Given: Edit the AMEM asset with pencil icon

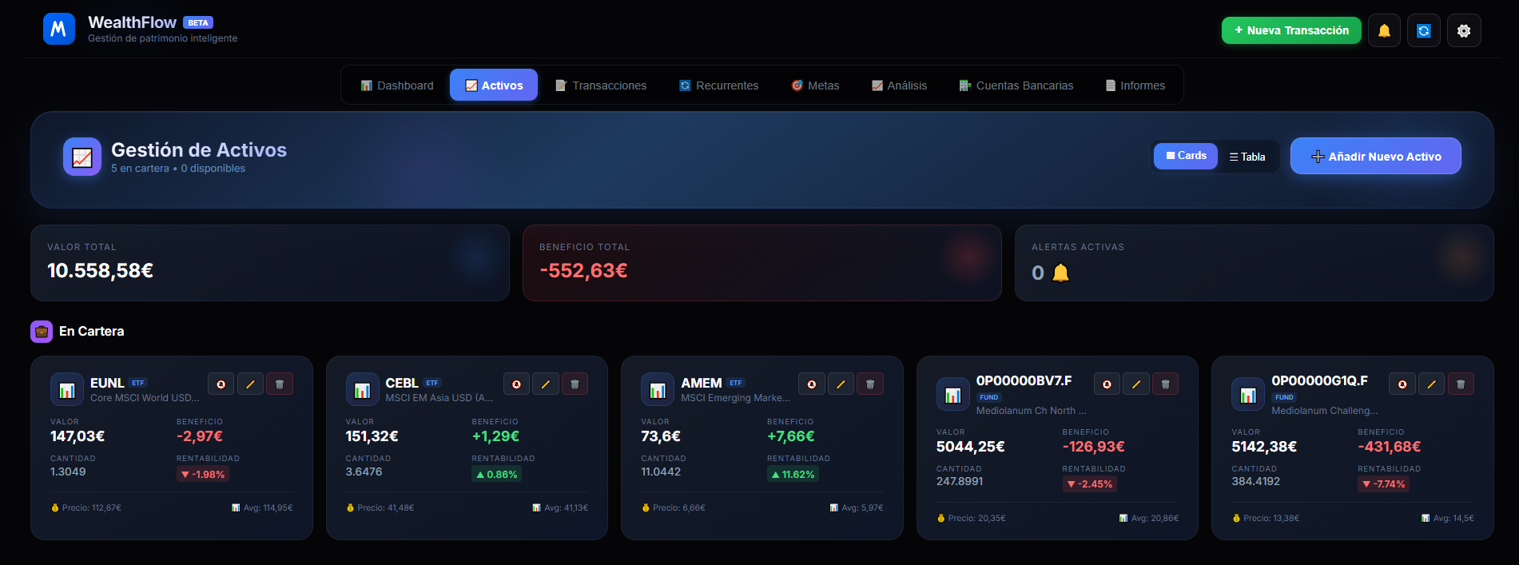Looking at the screenshot, I should (x=841, y=384).
